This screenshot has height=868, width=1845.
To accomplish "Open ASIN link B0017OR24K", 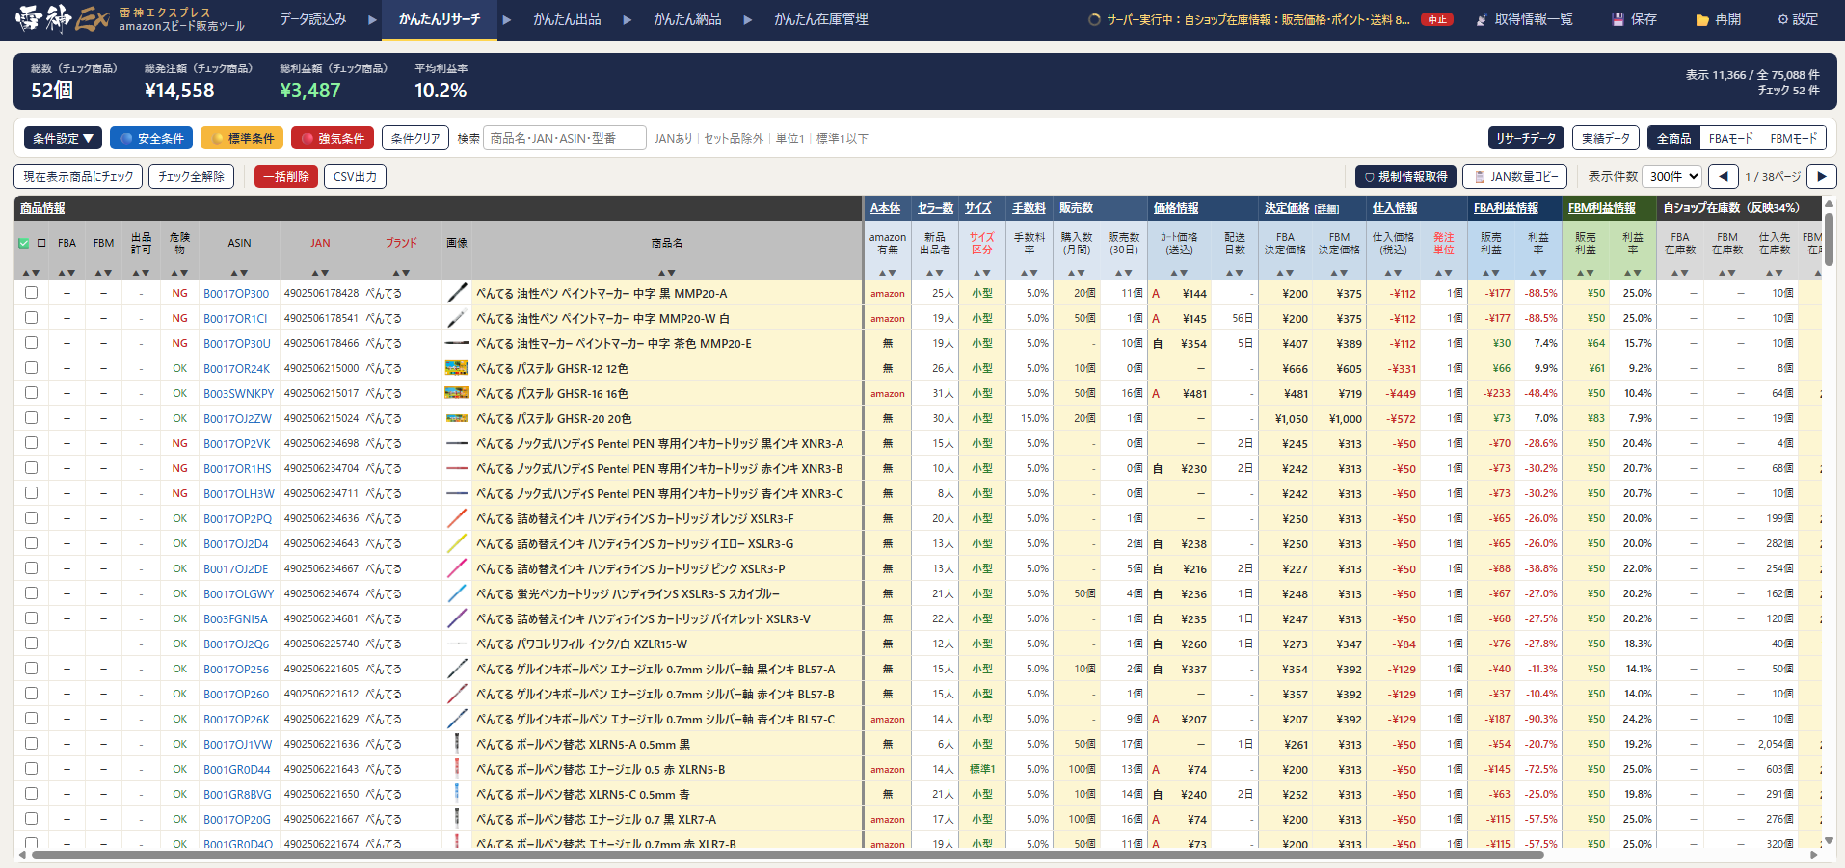I will [236, 368].
